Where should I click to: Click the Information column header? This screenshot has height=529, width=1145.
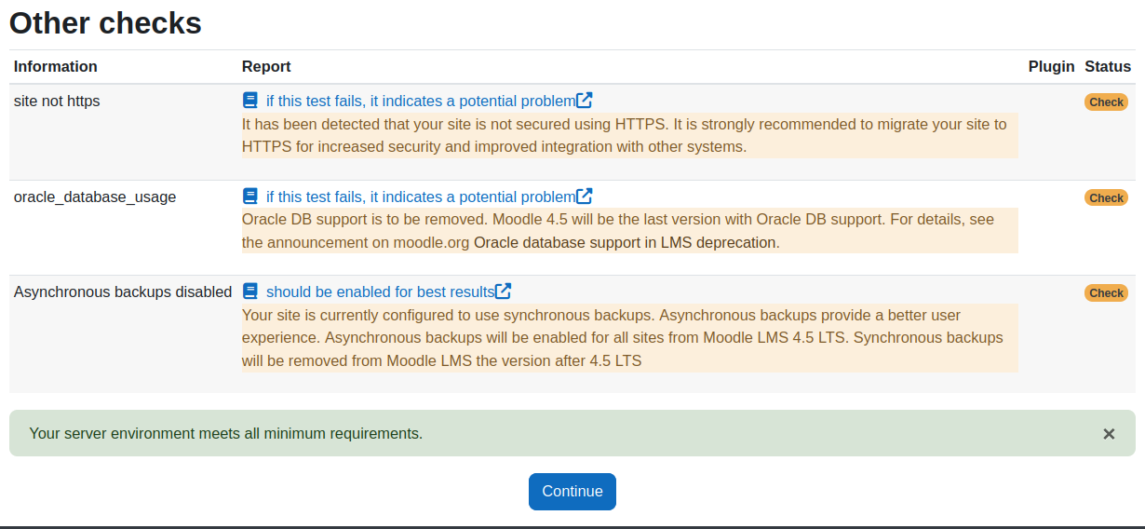click(x=56, y=67)
